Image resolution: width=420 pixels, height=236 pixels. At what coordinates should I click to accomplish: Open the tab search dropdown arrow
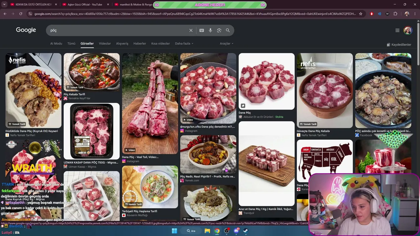pyautogui.click(x=5, y=5)
